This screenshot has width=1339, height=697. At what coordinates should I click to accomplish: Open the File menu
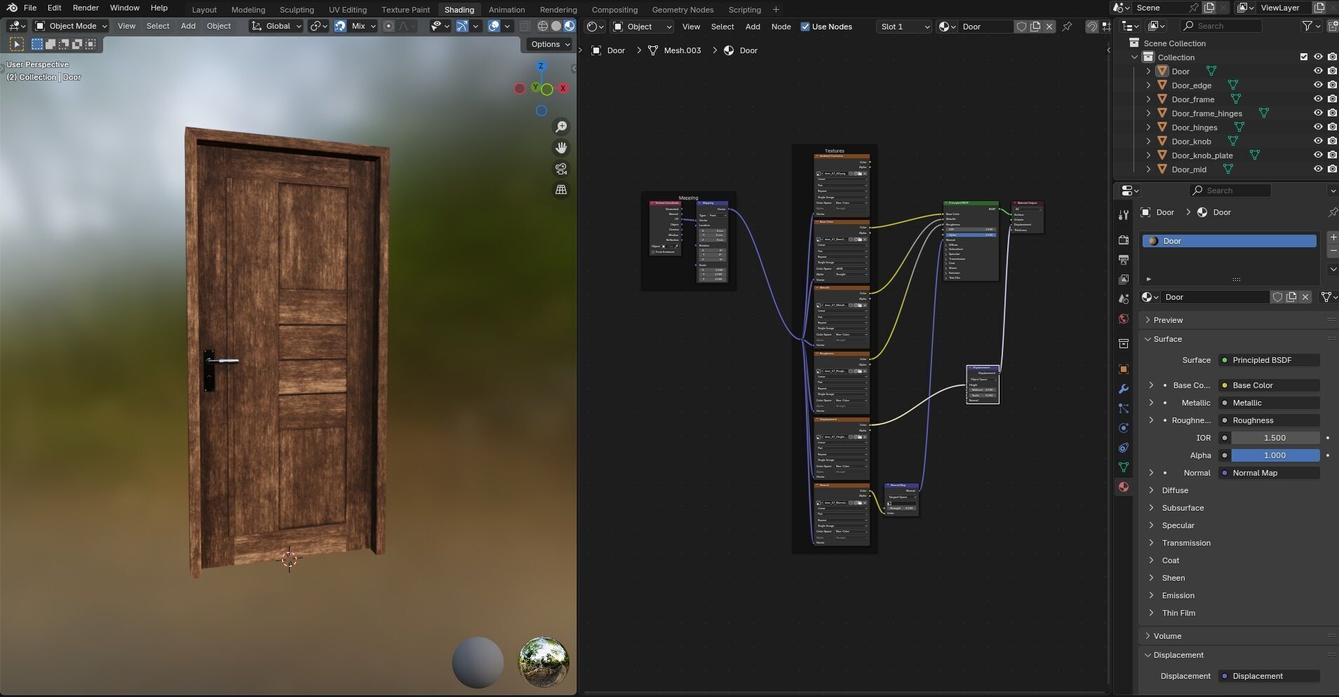(30, 8)
